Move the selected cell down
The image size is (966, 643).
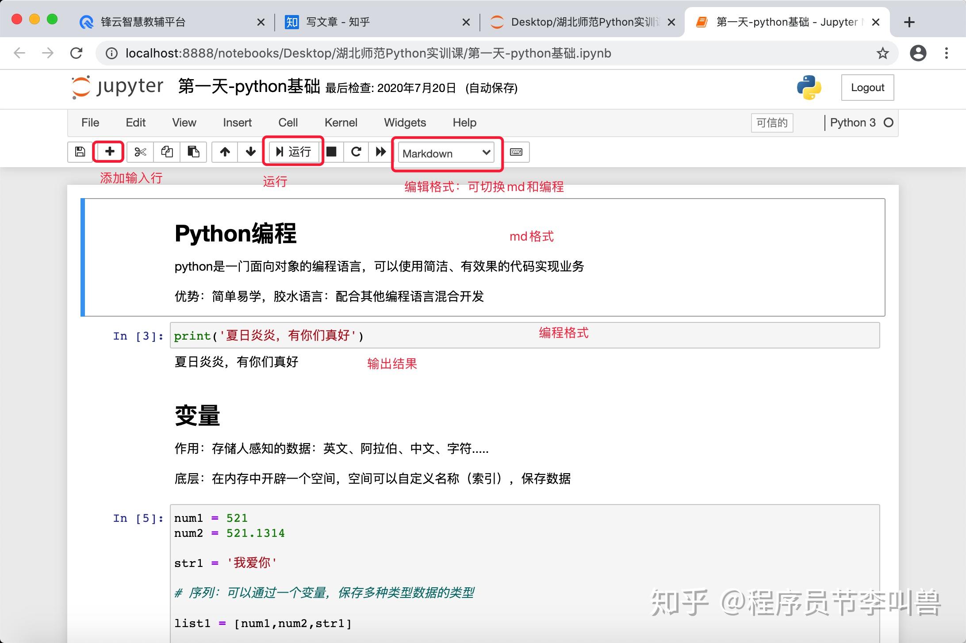(x=250, y=152)
